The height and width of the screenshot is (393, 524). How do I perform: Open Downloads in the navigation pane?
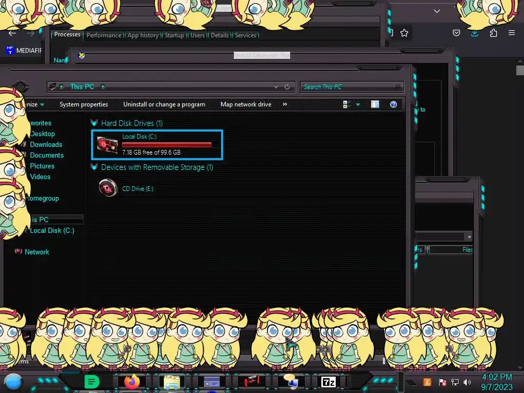46,144
